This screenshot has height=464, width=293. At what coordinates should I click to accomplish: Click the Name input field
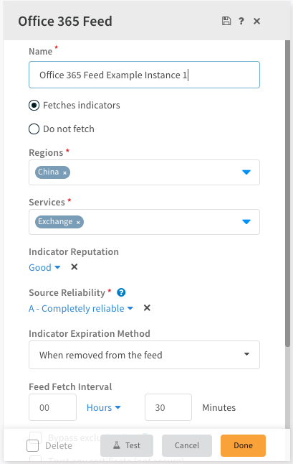(x=144, y=75)
